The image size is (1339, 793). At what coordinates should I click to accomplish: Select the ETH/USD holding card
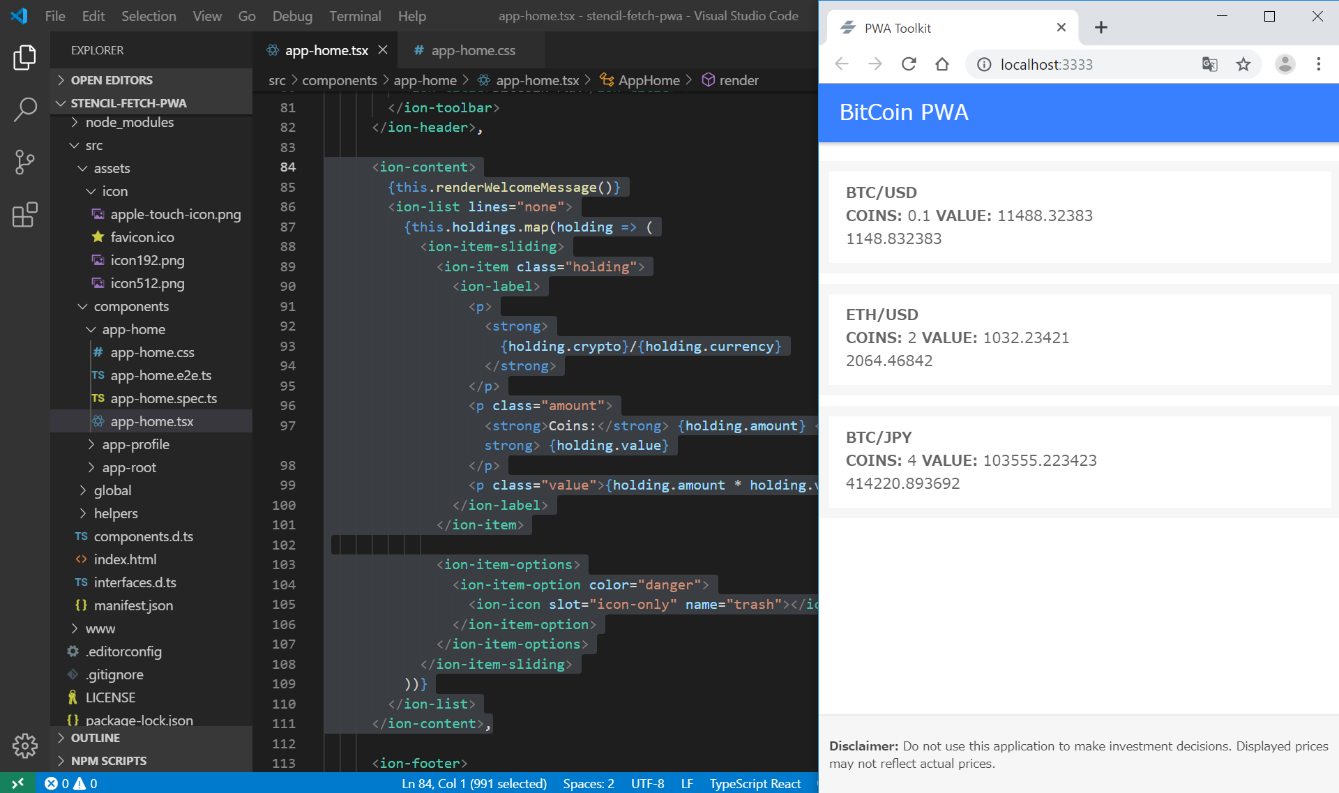click(1080, 338)
